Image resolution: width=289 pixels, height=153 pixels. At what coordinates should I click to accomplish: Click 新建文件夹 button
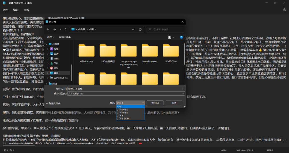[x=65, y=37]
